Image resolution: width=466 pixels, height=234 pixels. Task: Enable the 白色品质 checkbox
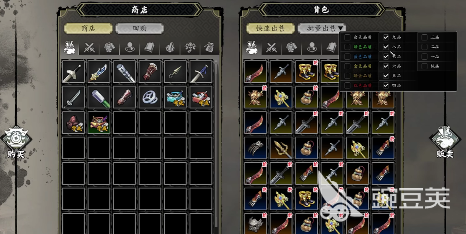(x=347, y=37)
